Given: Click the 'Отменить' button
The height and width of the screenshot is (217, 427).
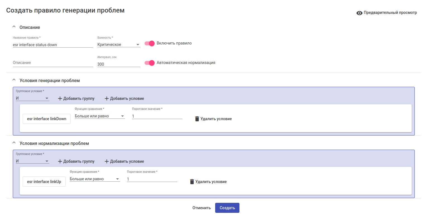Looking at the screenshot, I should click(201, 208).
